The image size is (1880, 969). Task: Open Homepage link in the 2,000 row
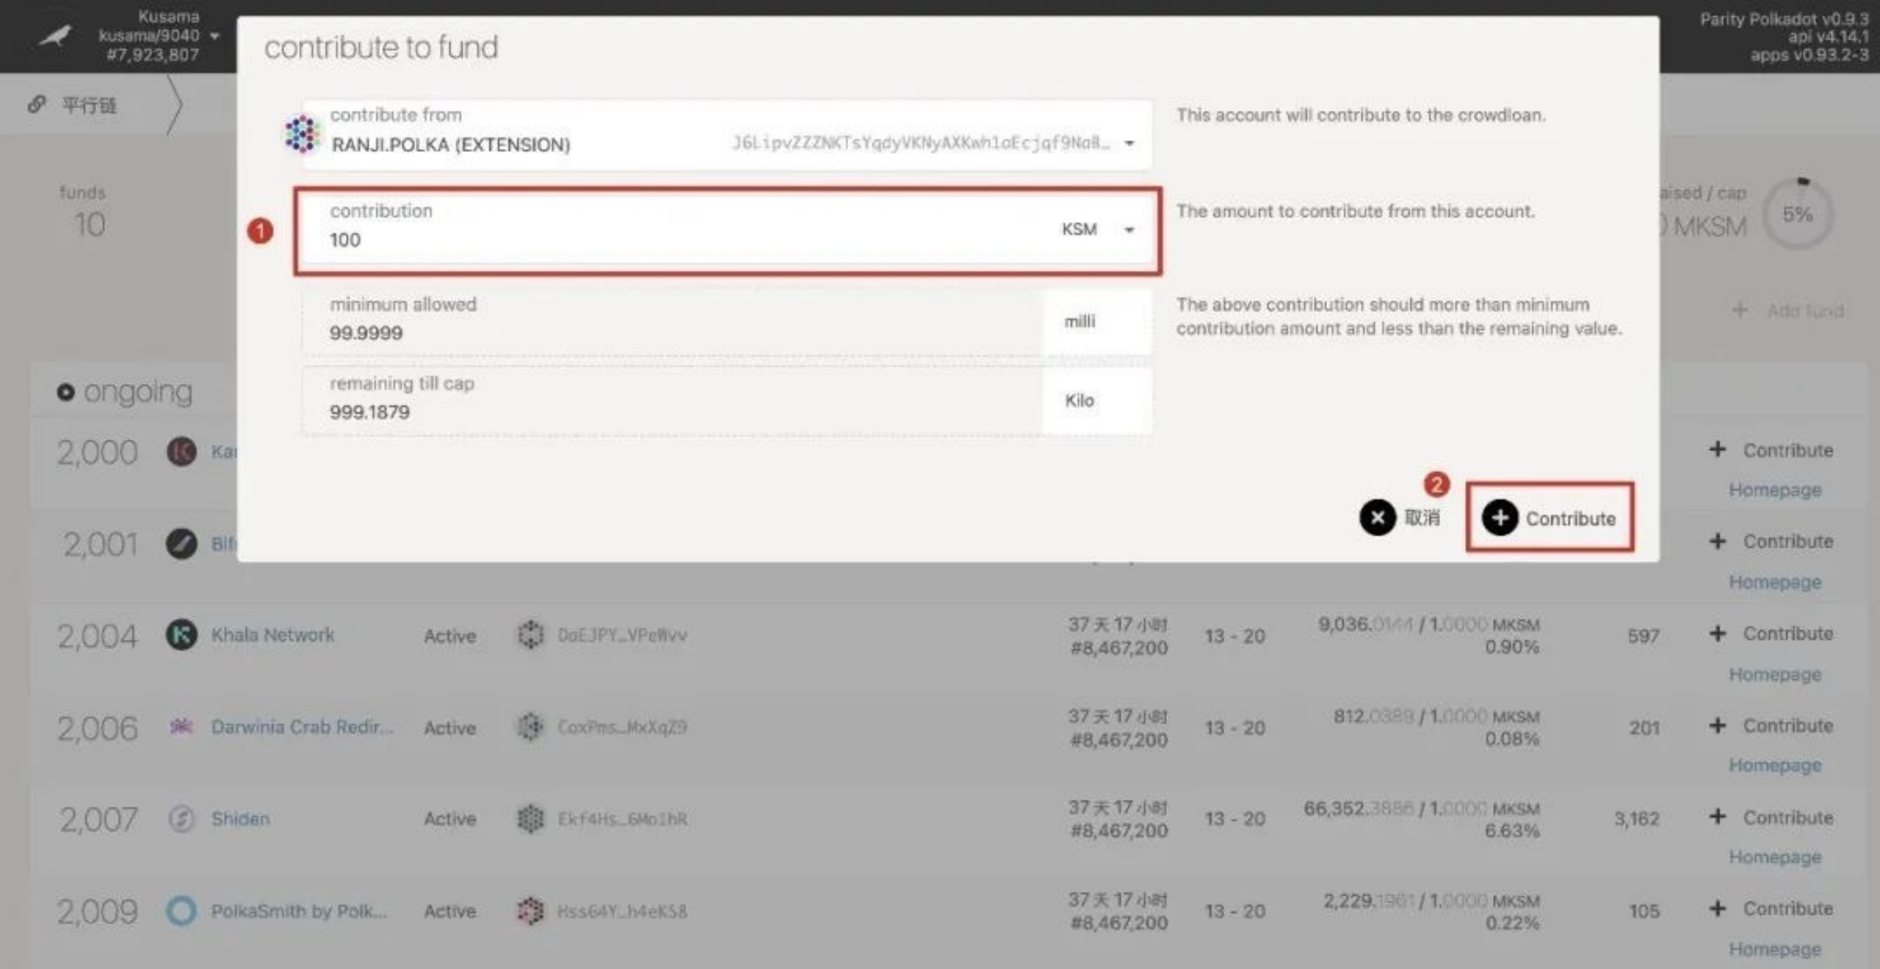1775,490
